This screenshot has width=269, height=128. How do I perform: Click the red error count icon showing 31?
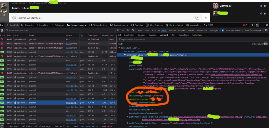point(246,25)
